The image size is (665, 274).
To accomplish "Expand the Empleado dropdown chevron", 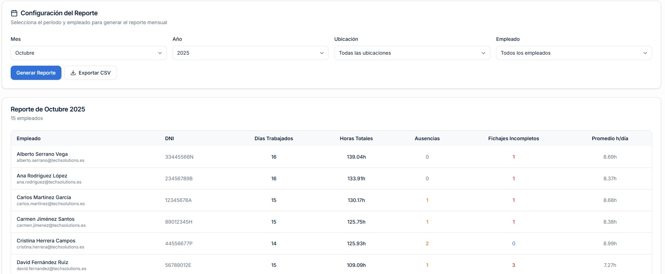I will 645,53.
